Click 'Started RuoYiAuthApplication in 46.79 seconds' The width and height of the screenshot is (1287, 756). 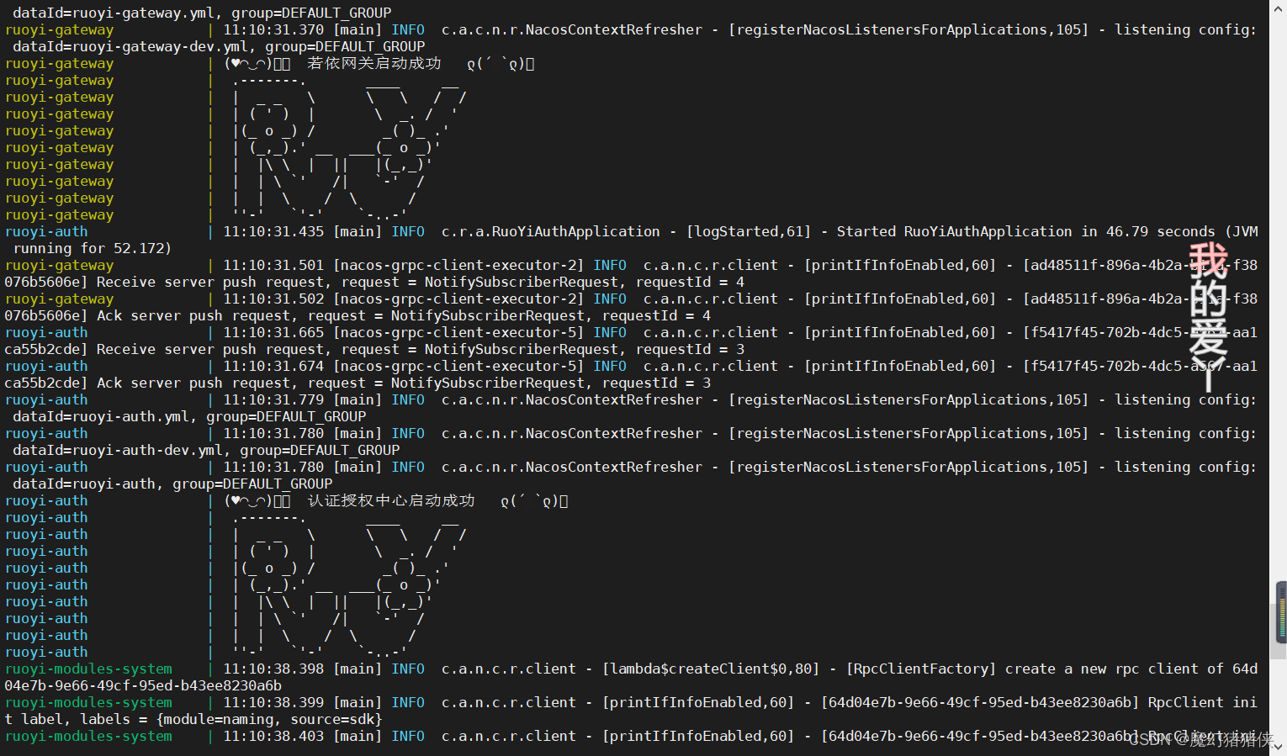click(x=1026, y=231)
